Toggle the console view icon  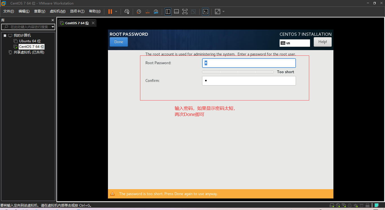coord(205,12)
